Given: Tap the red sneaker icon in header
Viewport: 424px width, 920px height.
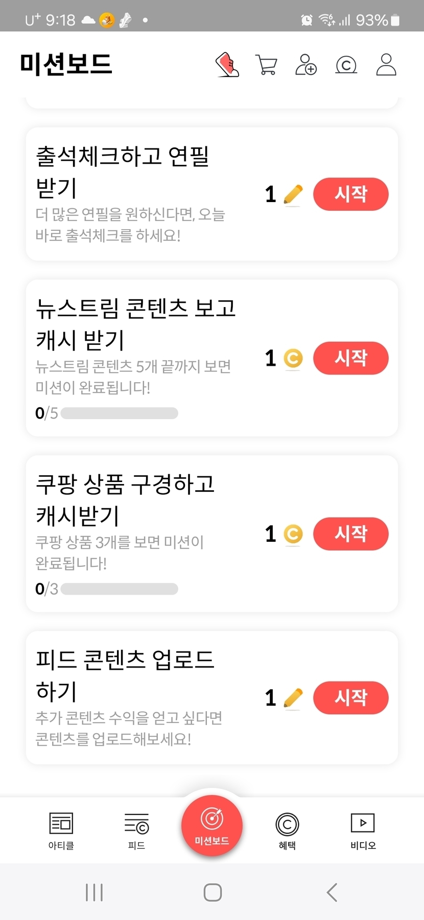Looking at the screenshot, I should coord(227,65).
